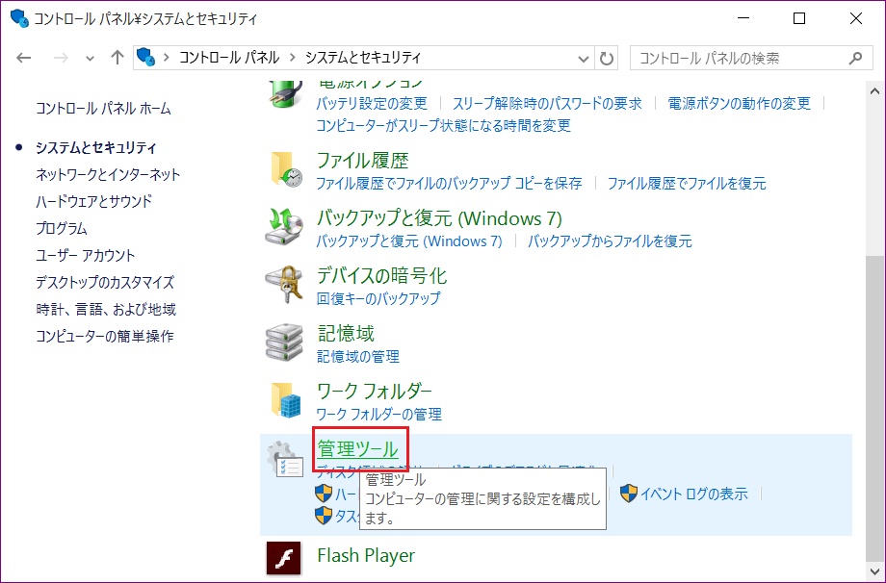Click the scrollbar down arrow
The height and width of the screenshot is (583, 886).
point(874,570)
